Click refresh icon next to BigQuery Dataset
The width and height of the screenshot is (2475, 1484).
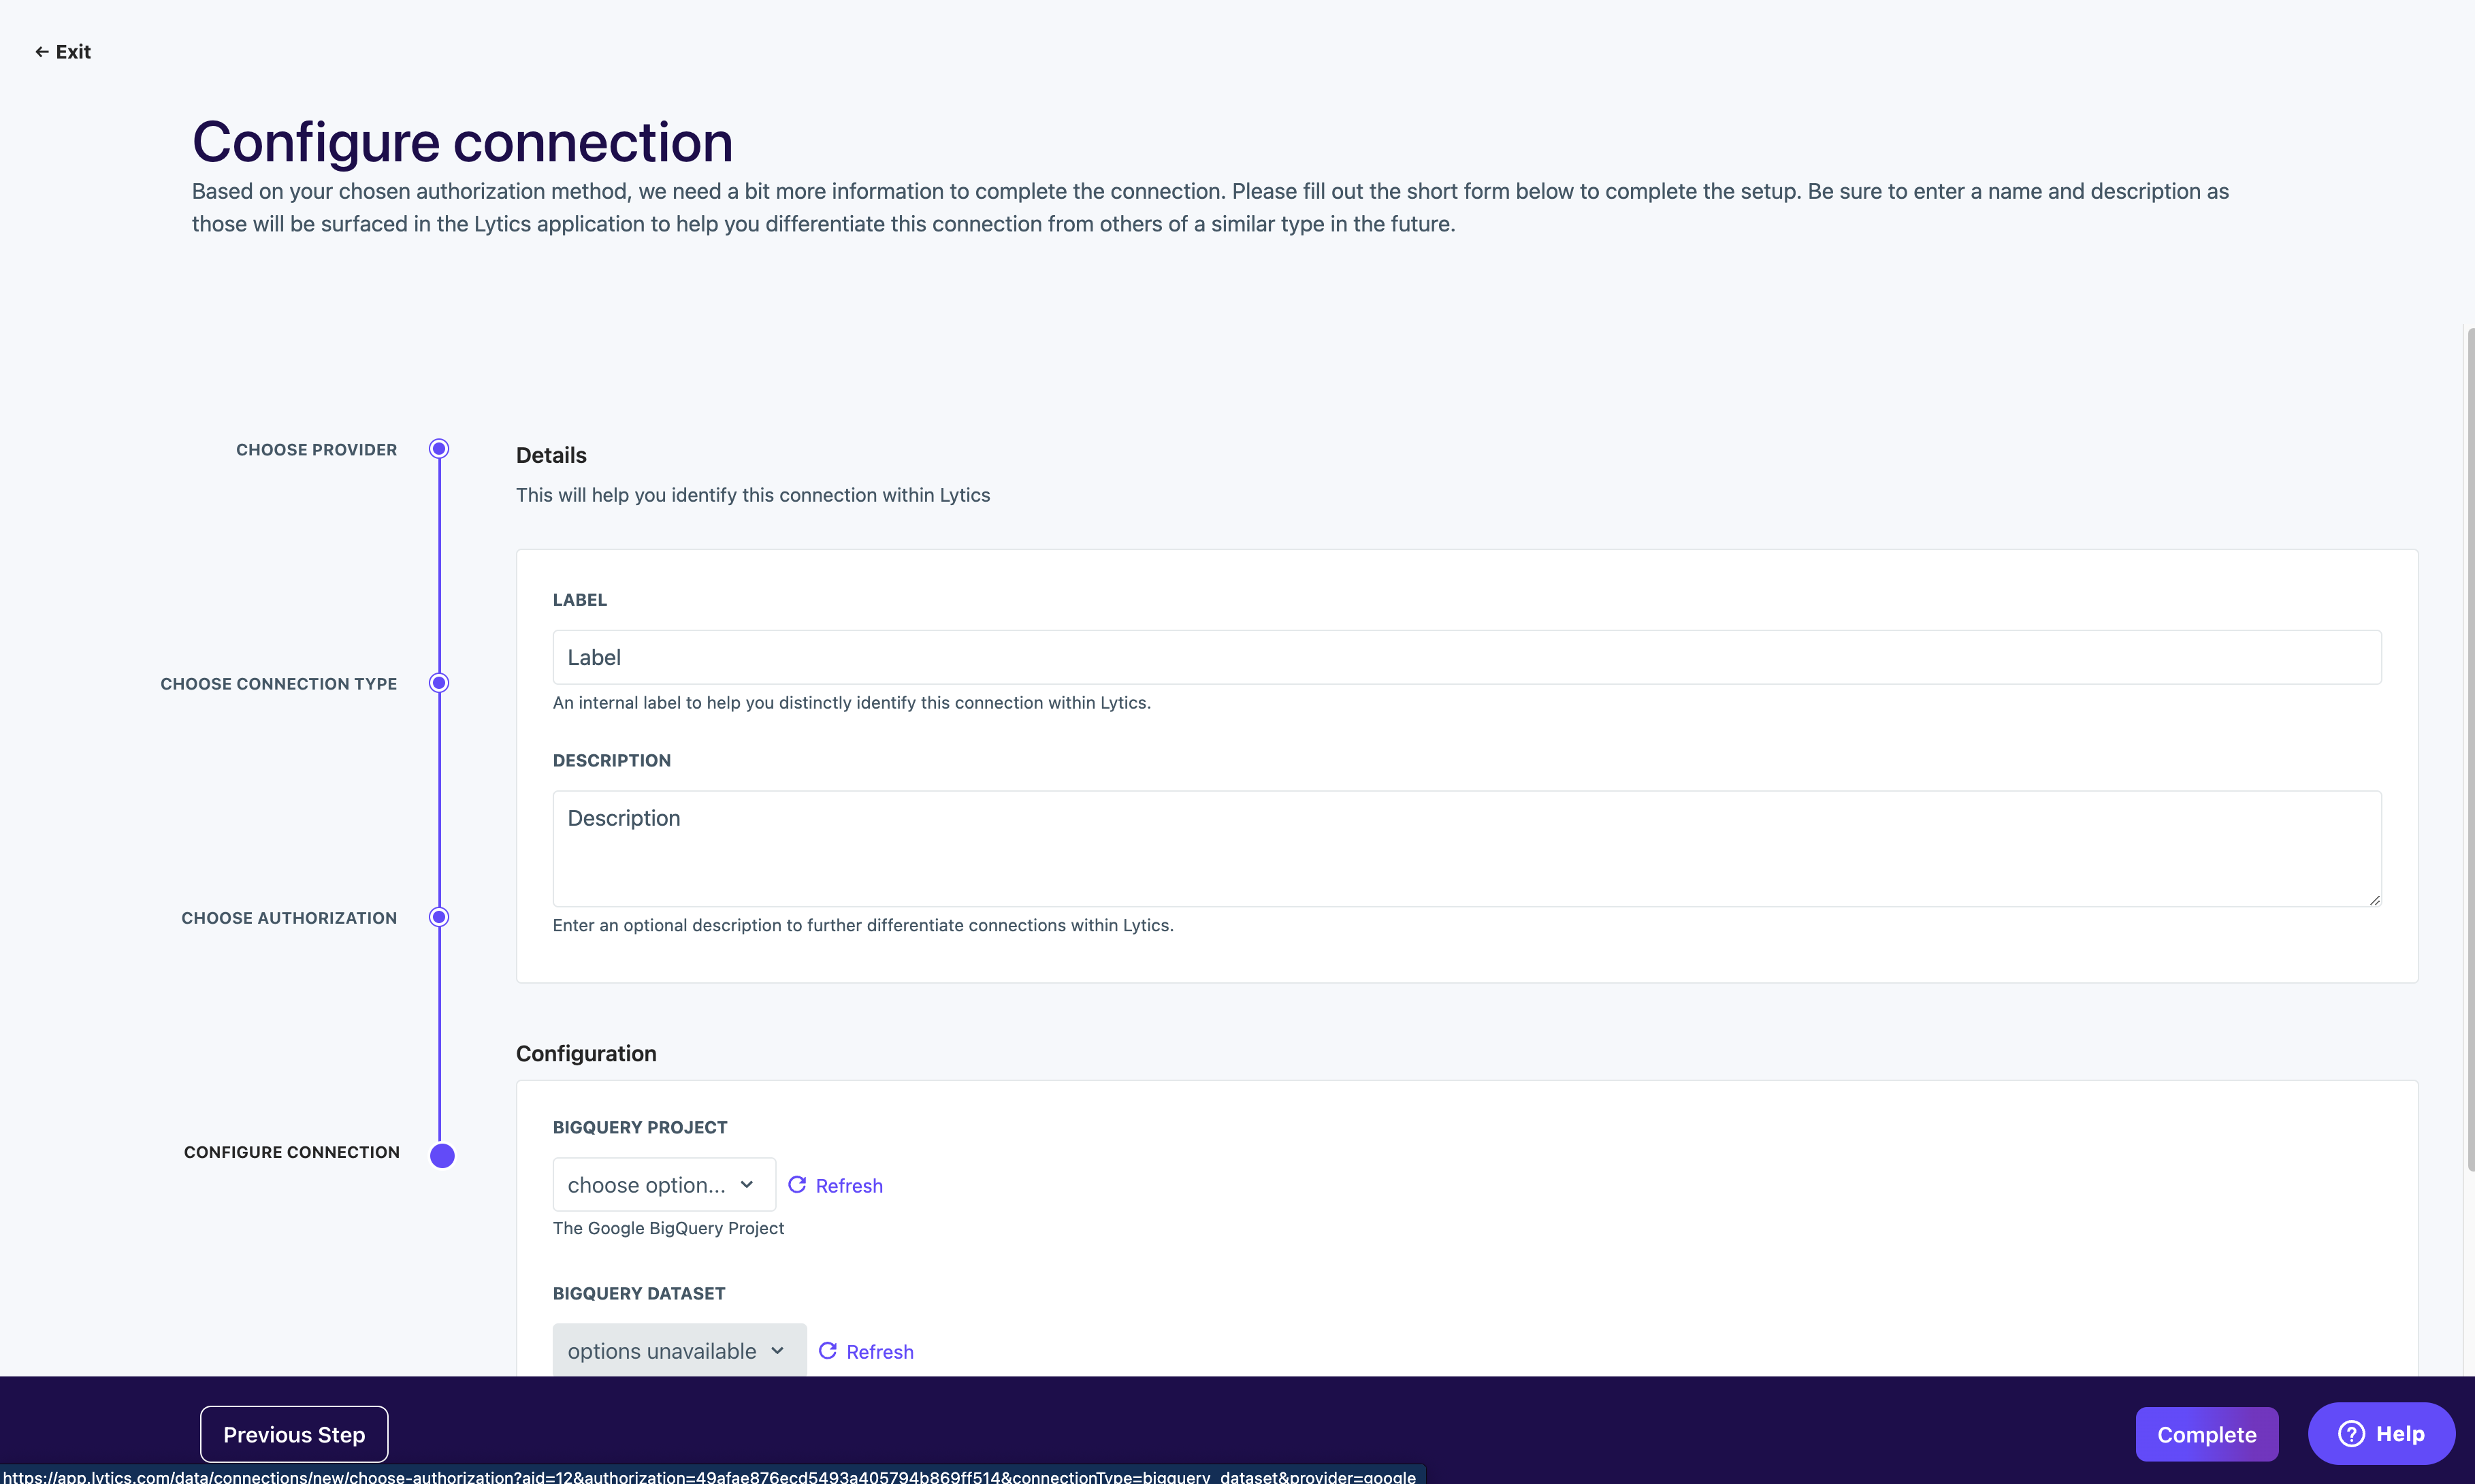point(828,1351)
